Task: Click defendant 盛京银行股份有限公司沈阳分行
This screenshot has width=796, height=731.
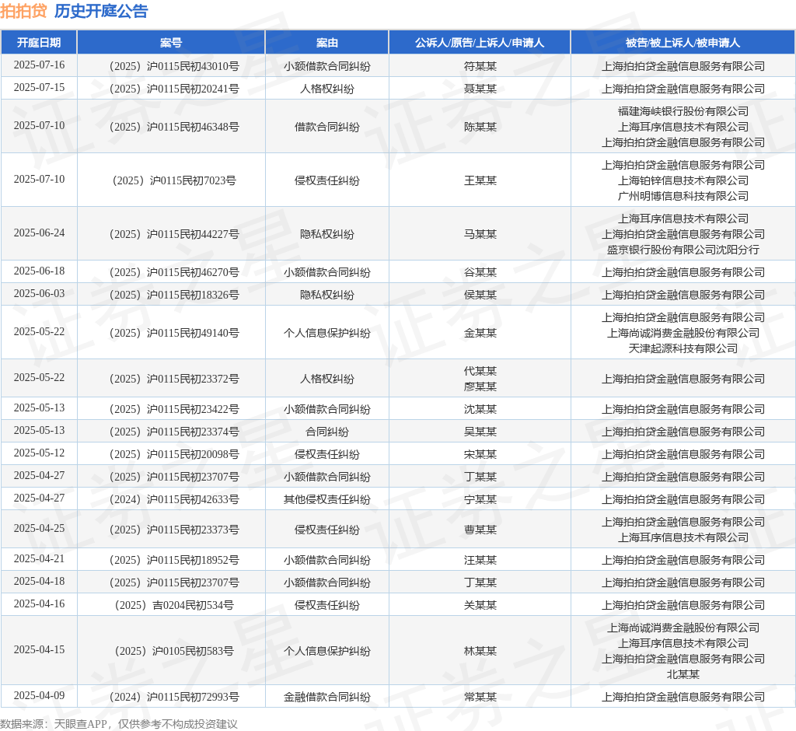Action: pos(683,250)
